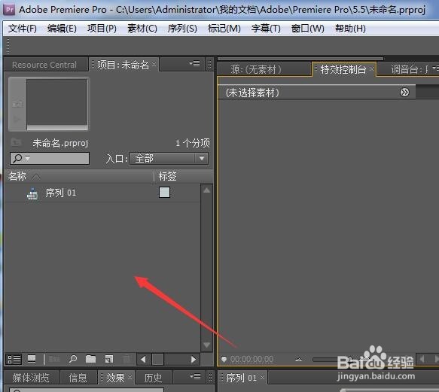Open the 标记(M) menu

pyautogui.click(x=224, y=29)
